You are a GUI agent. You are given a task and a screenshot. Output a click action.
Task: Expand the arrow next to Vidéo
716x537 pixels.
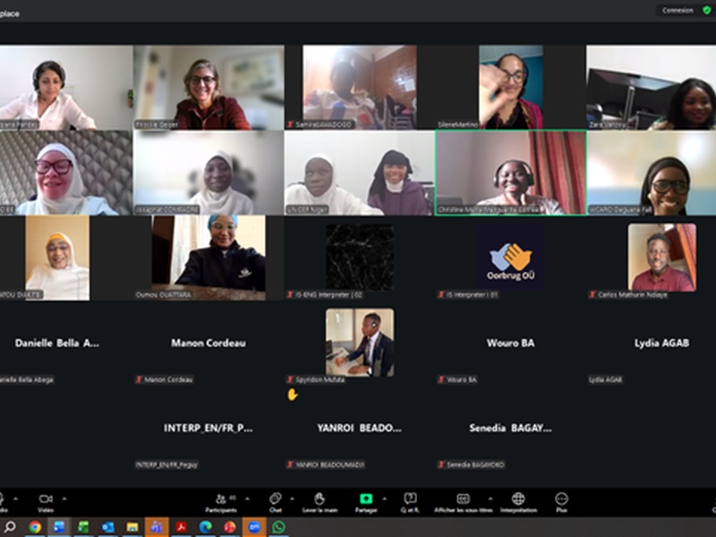pyautogui.click(x=64, y=499)
